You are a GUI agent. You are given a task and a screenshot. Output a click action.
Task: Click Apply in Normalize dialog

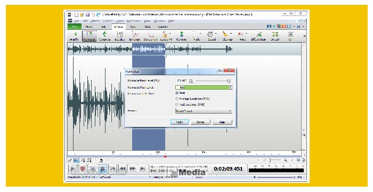[180, 122]
